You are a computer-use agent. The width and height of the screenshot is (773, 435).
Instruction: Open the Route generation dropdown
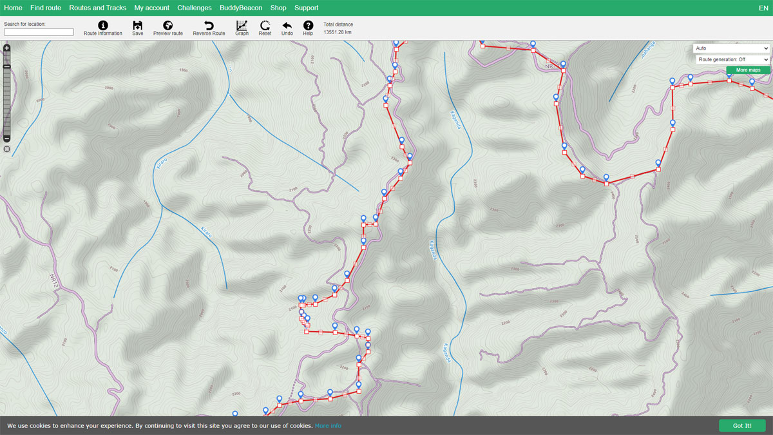(731, 60)
